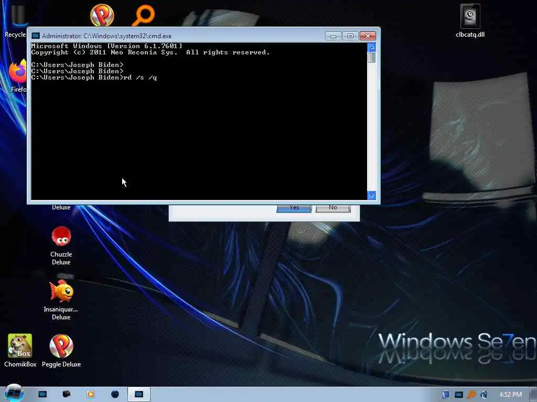Open Insaniquarium Deluxe fish icon
This screenshot has height=402, width=537.
[x=61, y=300]
